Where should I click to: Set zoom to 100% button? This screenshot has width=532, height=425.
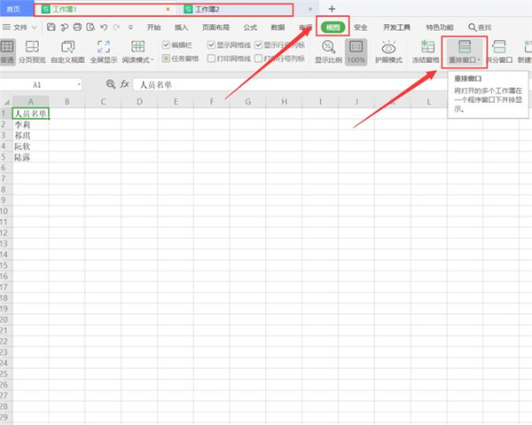pyautogui.click(x=356, y=50)
